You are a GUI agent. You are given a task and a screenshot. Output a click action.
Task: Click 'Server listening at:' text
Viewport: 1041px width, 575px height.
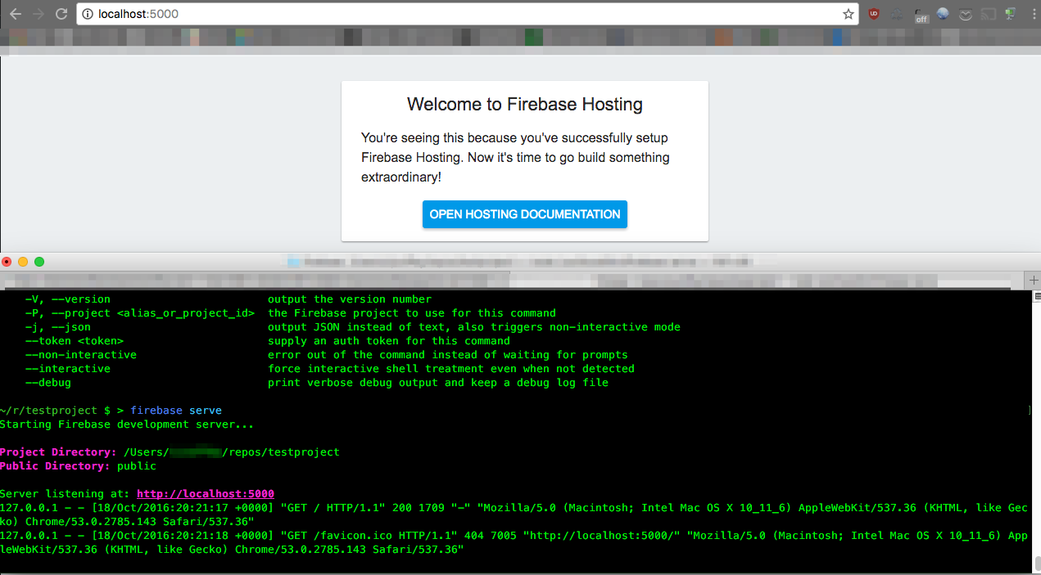pos(65,494)
